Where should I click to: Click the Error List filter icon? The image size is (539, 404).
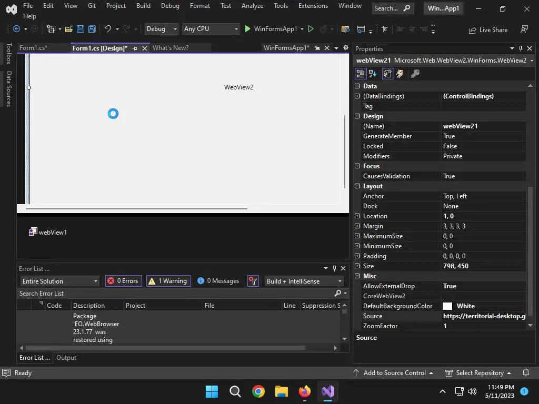pos(253,281)
